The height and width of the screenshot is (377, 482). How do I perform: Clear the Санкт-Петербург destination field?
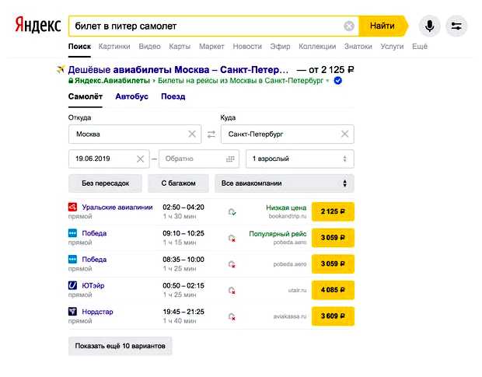(344, 134)
